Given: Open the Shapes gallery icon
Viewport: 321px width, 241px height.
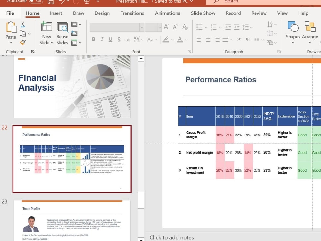Looking at the screenshot, I should click(292, 27).
